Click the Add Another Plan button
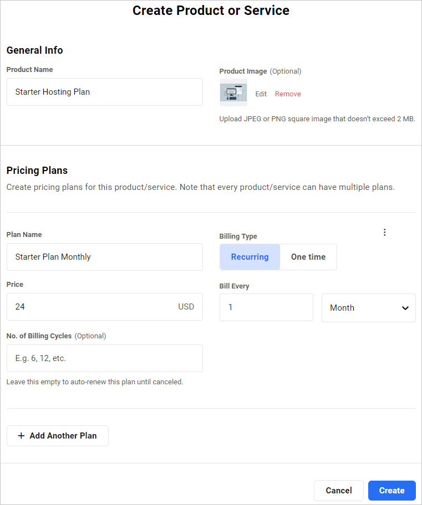Image resolution: width=422 pixels, height=505 pixels. (x=57, y=436)
